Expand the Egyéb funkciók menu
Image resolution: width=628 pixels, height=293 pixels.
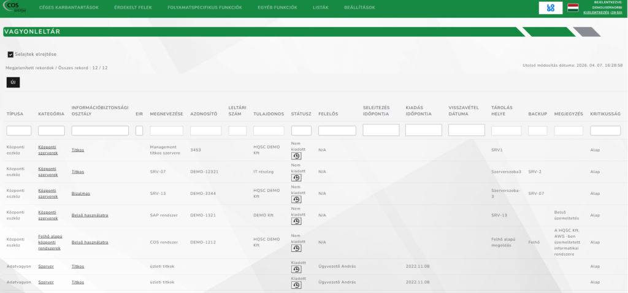click(278, 8)
